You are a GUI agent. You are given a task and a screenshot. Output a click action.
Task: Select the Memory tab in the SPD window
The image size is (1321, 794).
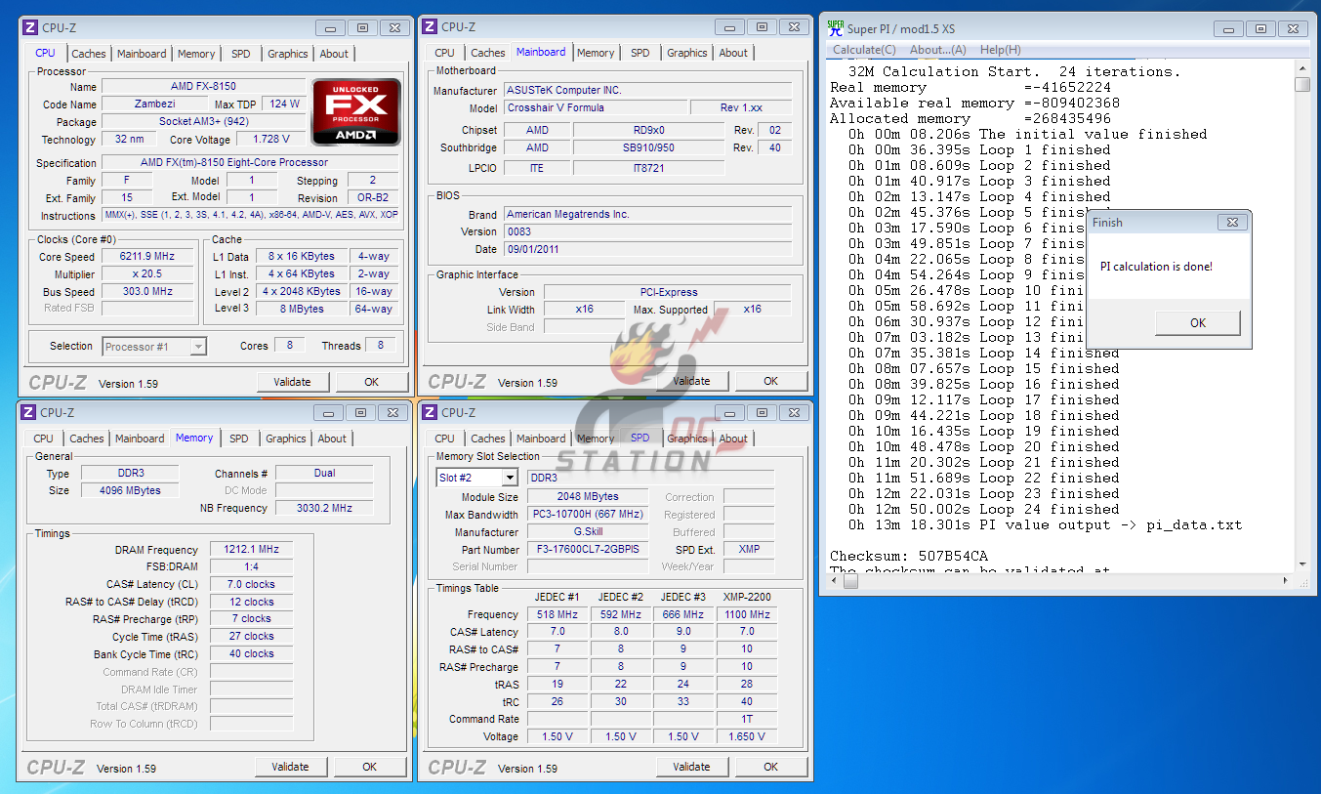[x=595, y=439]
